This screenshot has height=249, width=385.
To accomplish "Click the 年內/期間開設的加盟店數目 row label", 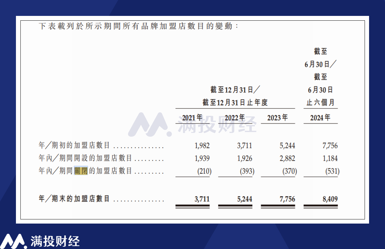I will 85,158.
